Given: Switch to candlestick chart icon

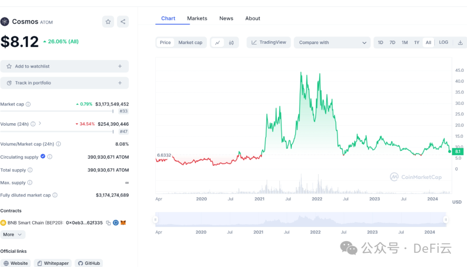Looking at the screenshot, I should pos(231,42).
